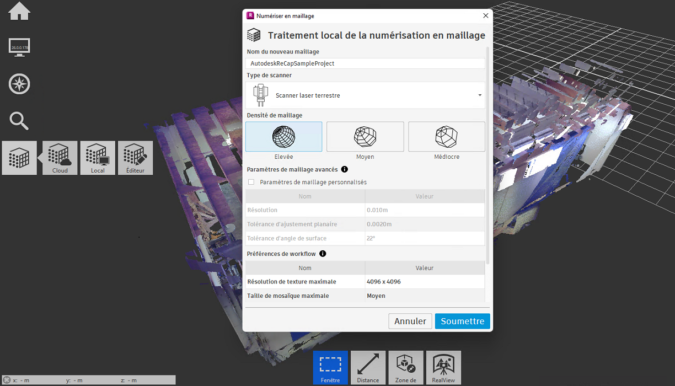Click the x coordinate readout
675x386 pixels.
(21, 380)
